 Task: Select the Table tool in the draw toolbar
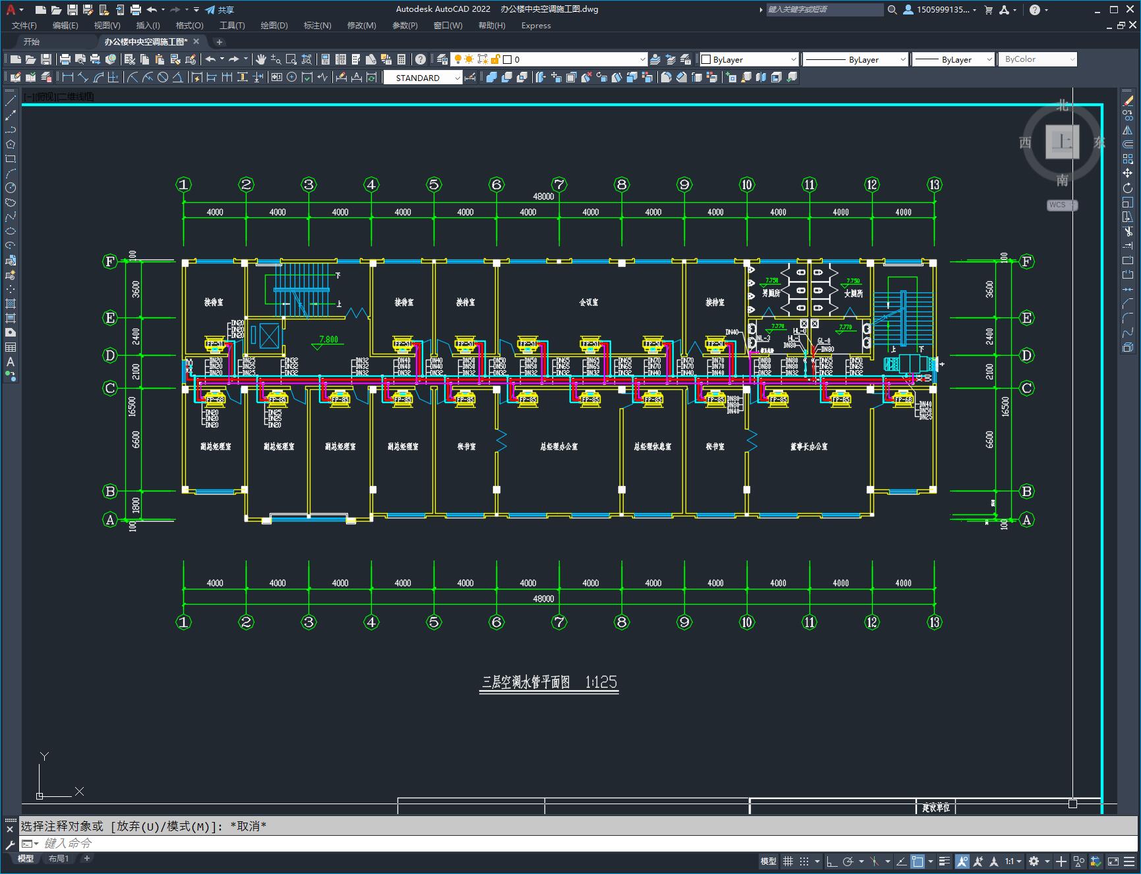tap(11, 347)
